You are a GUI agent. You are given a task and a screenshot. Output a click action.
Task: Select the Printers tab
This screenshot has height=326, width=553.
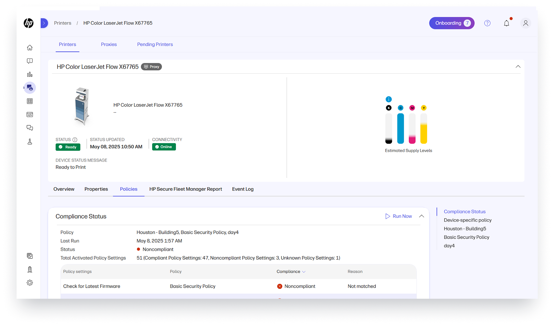68,44
